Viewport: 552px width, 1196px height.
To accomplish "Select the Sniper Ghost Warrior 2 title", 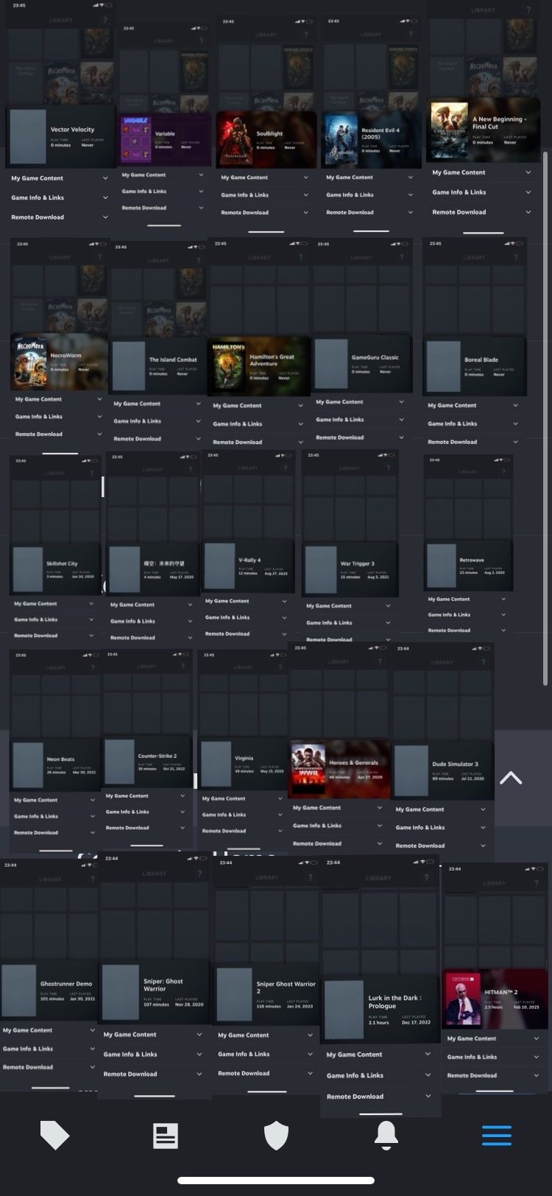I will [x=286, y=988].
